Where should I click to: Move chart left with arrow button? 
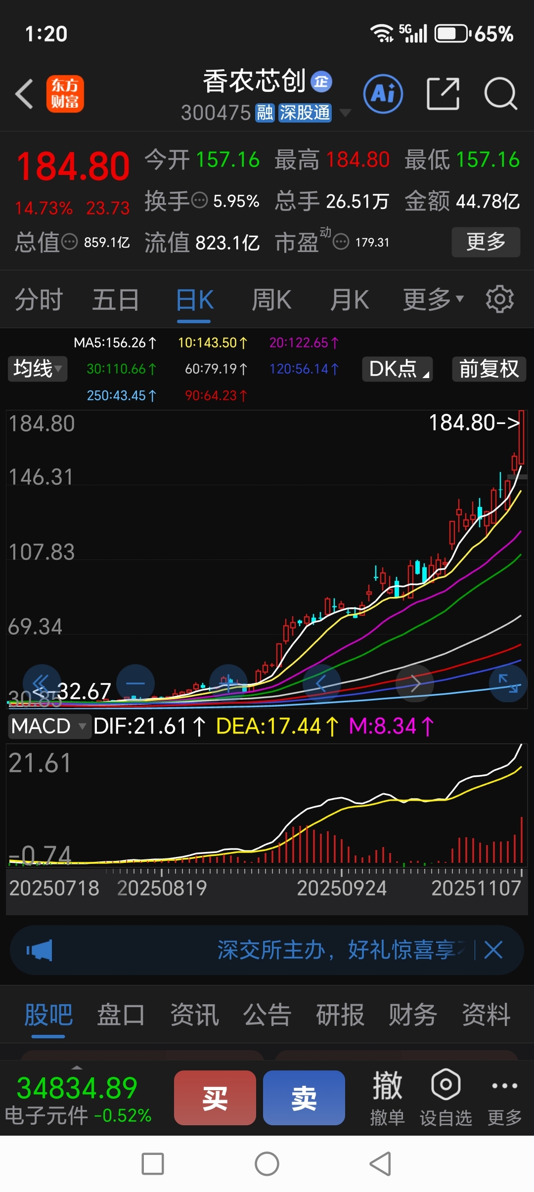[x=321, y=683]
